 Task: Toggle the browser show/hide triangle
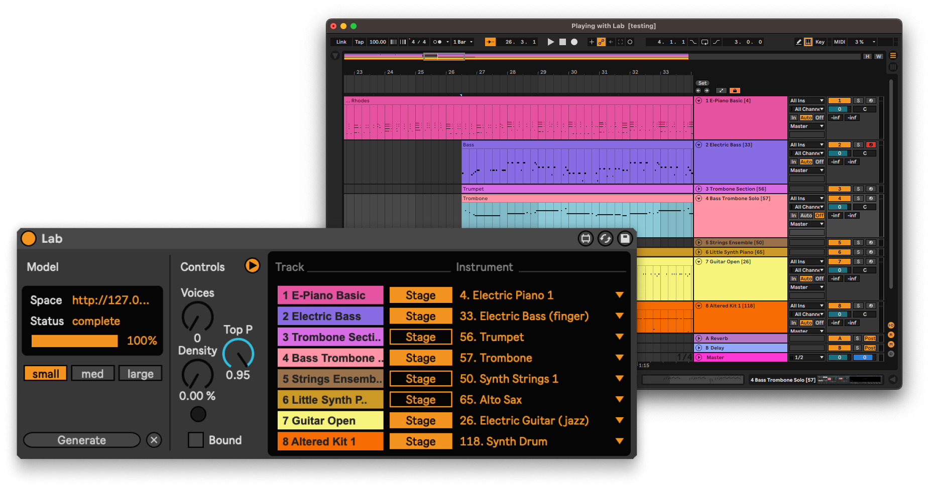(x=335, y=56)
